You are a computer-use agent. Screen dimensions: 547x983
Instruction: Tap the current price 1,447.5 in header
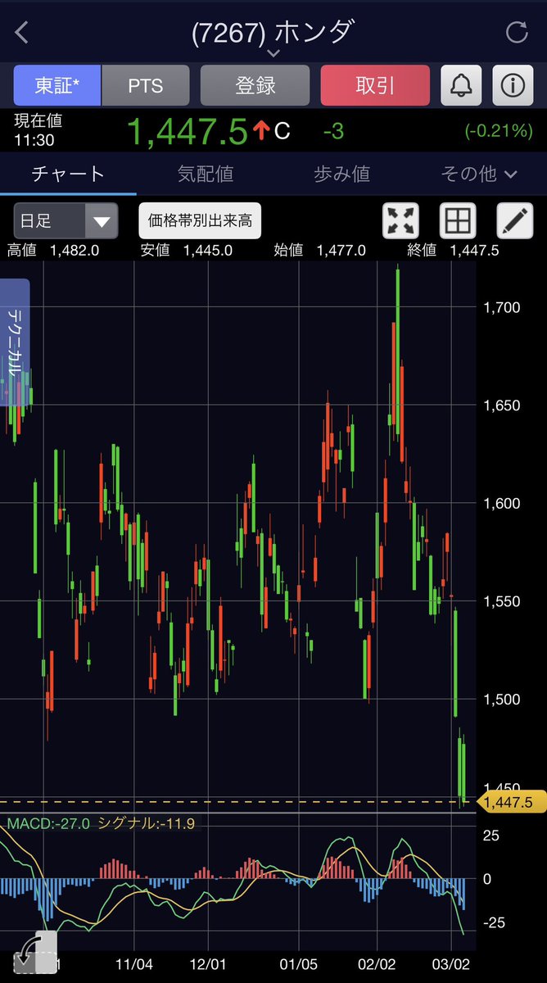pos(187,131)
